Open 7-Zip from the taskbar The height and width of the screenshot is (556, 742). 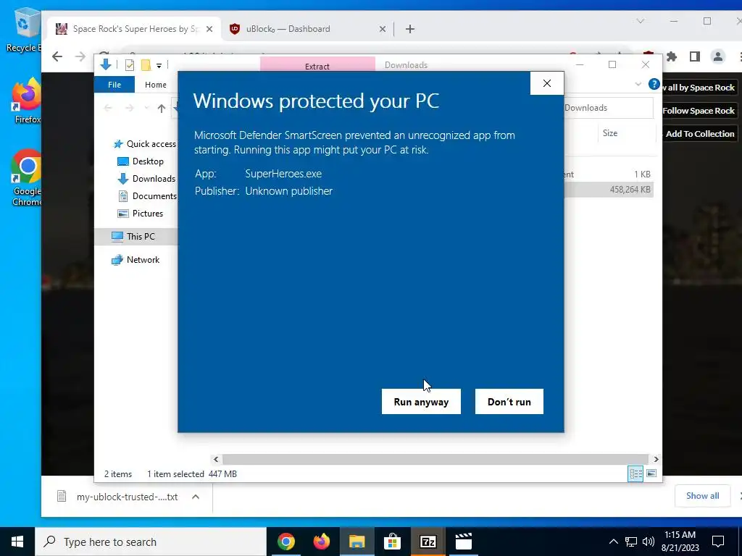tap(428, 542)
